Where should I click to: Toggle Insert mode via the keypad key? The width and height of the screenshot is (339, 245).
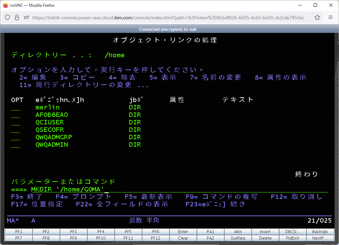pyautogui.click(x=265, y=231)
